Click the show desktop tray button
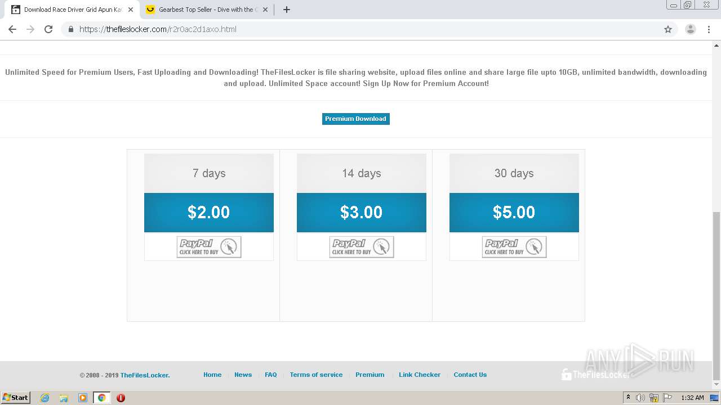 (715, 398)
